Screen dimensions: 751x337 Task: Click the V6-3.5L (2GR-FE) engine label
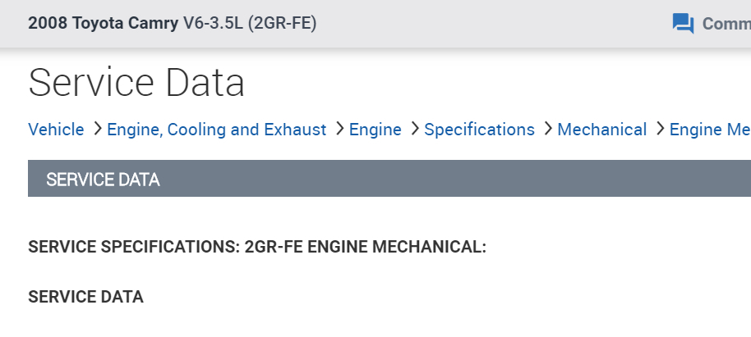pyautogui.click(x=250, y=23)
